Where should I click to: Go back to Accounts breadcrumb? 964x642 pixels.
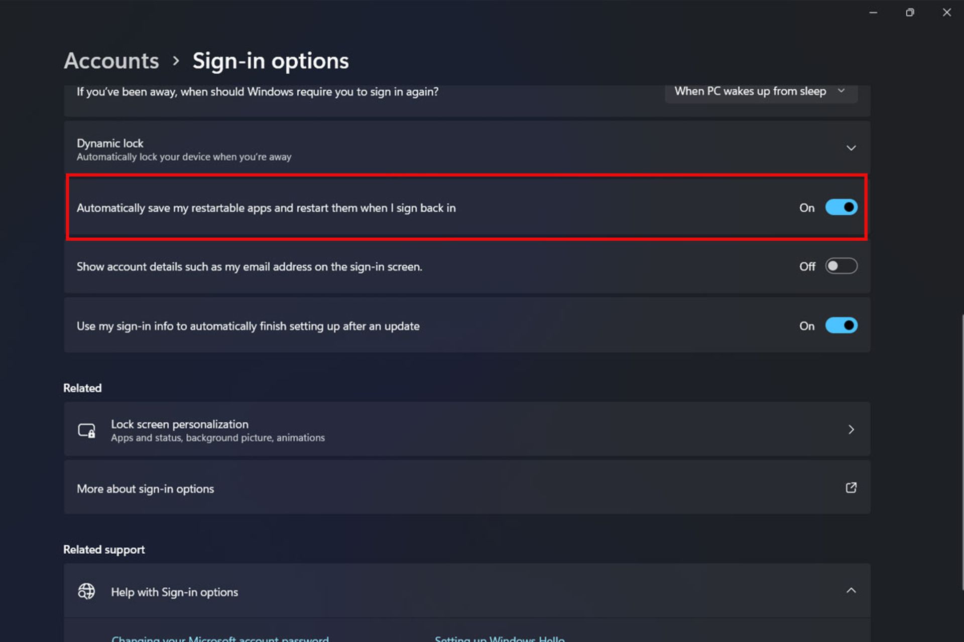111,61
